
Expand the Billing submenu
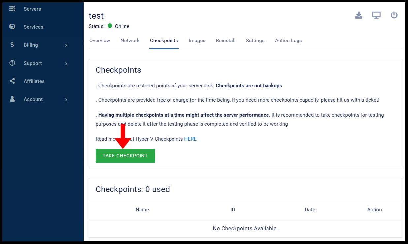click(x=65, y=45)
